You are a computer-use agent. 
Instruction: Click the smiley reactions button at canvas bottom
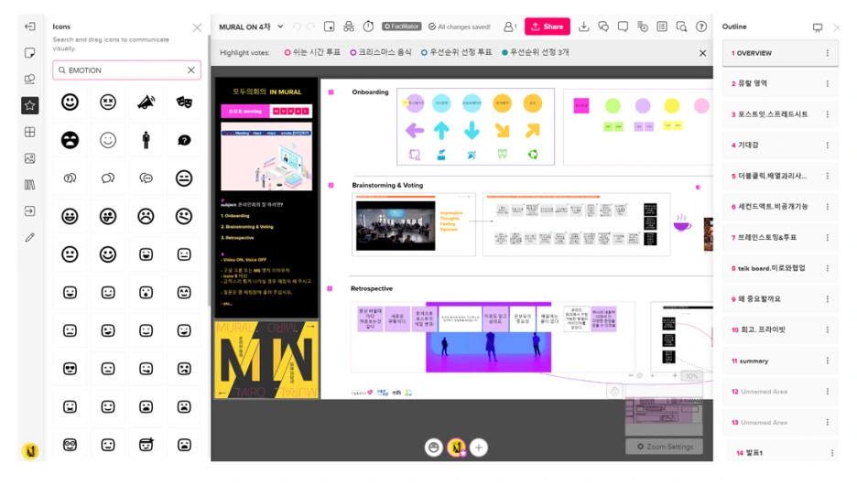point(433,447)
